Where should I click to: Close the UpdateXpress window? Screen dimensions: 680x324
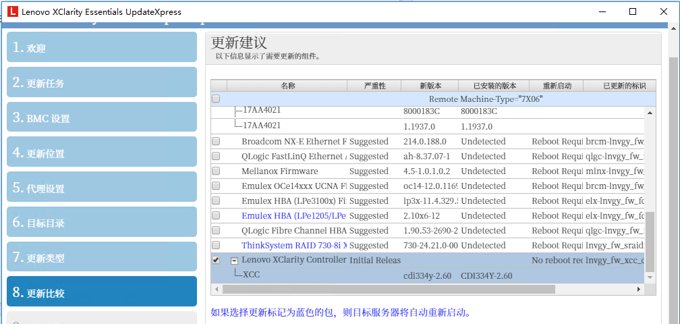pyautogui.click(x=664, y=11)
